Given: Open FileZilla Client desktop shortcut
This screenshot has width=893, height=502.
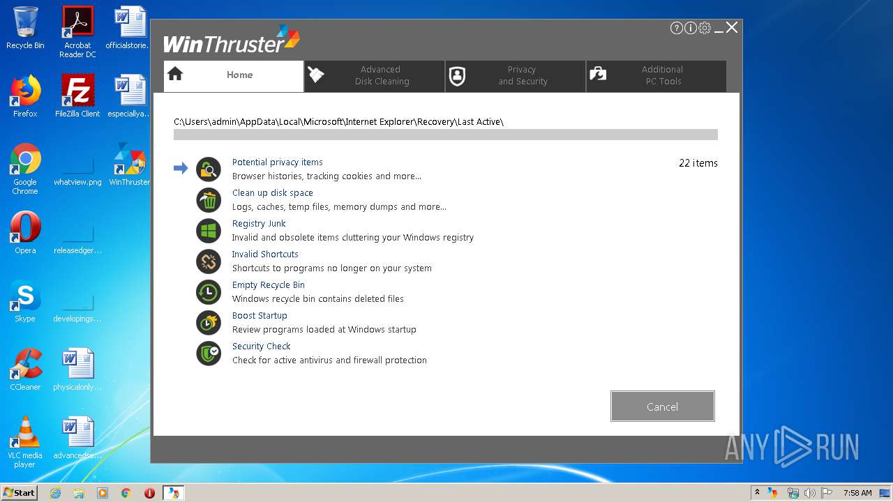Looking at the screenshot, I should (x=77, y=96).
